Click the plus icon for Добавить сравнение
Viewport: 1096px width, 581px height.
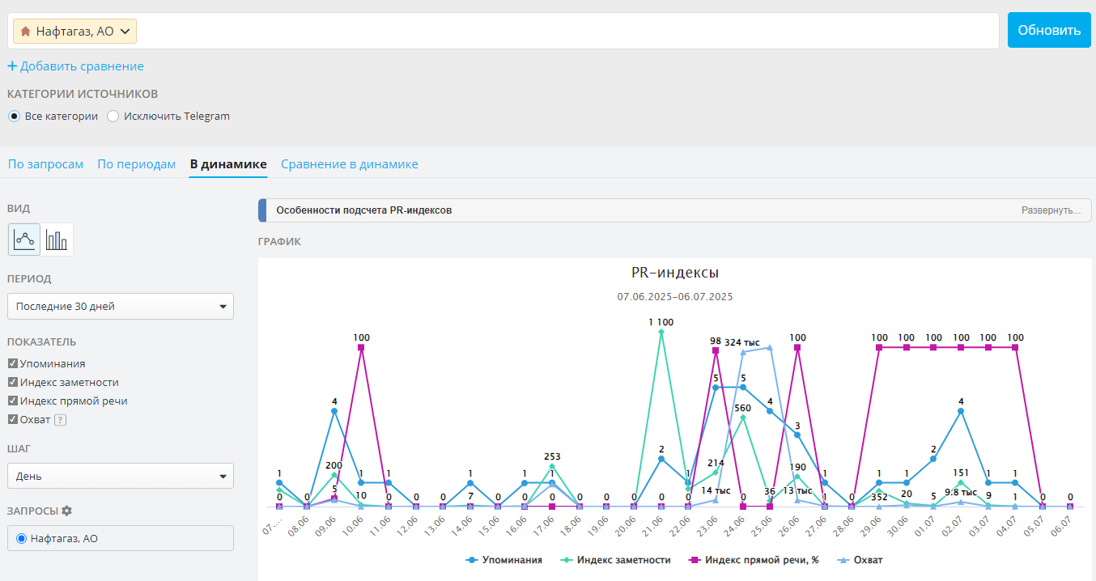(x=12, y=66)
